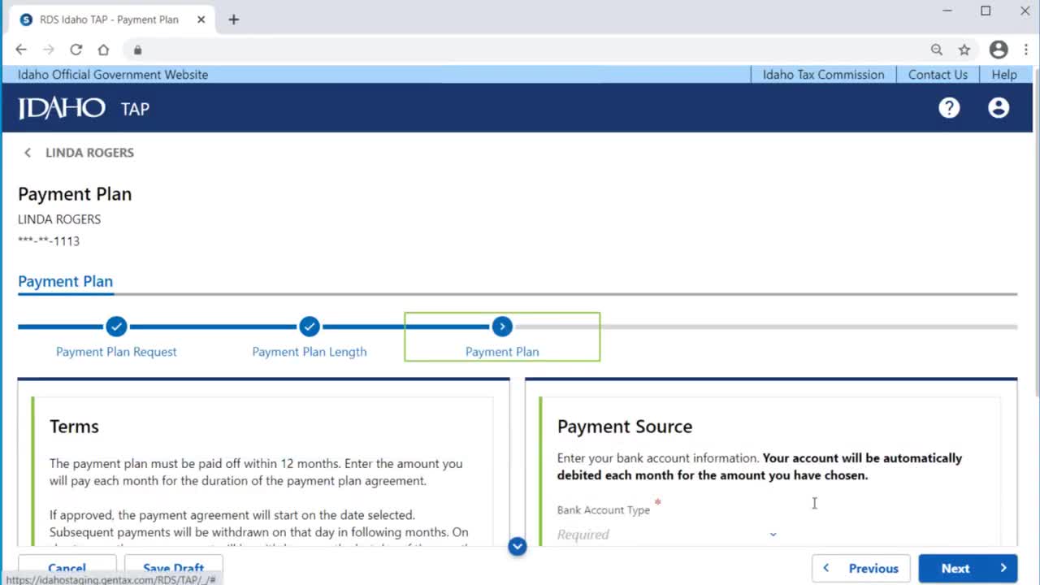Click the browser reload icon
1040x585 pixels.
[76, 50]
